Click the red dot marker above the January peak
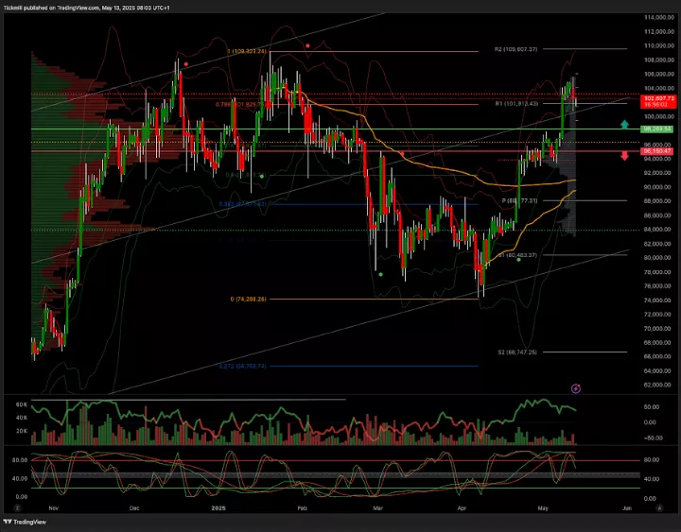The width and height of the screenshot is (681, 532). click(x=307, y=45)
